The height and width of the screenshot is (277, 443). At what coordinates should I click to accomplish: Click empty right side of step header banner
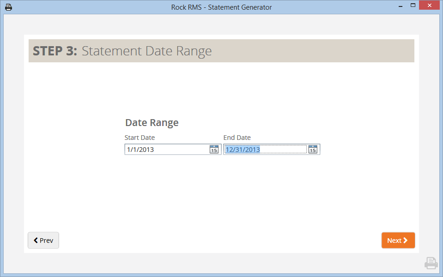tap(323, 51)
